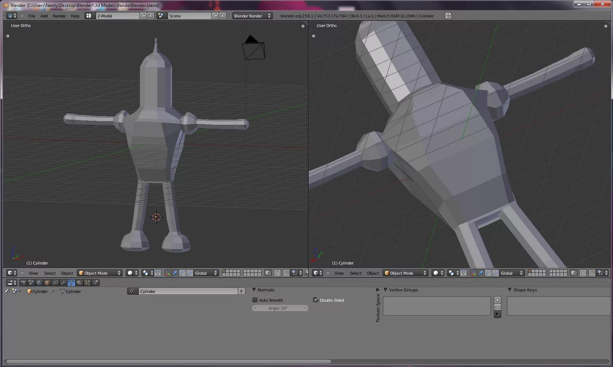This screenshot has width=613, height=367.
Task: Click mesh data browse icon beside Cylinder field
Action: pos(132,291)
